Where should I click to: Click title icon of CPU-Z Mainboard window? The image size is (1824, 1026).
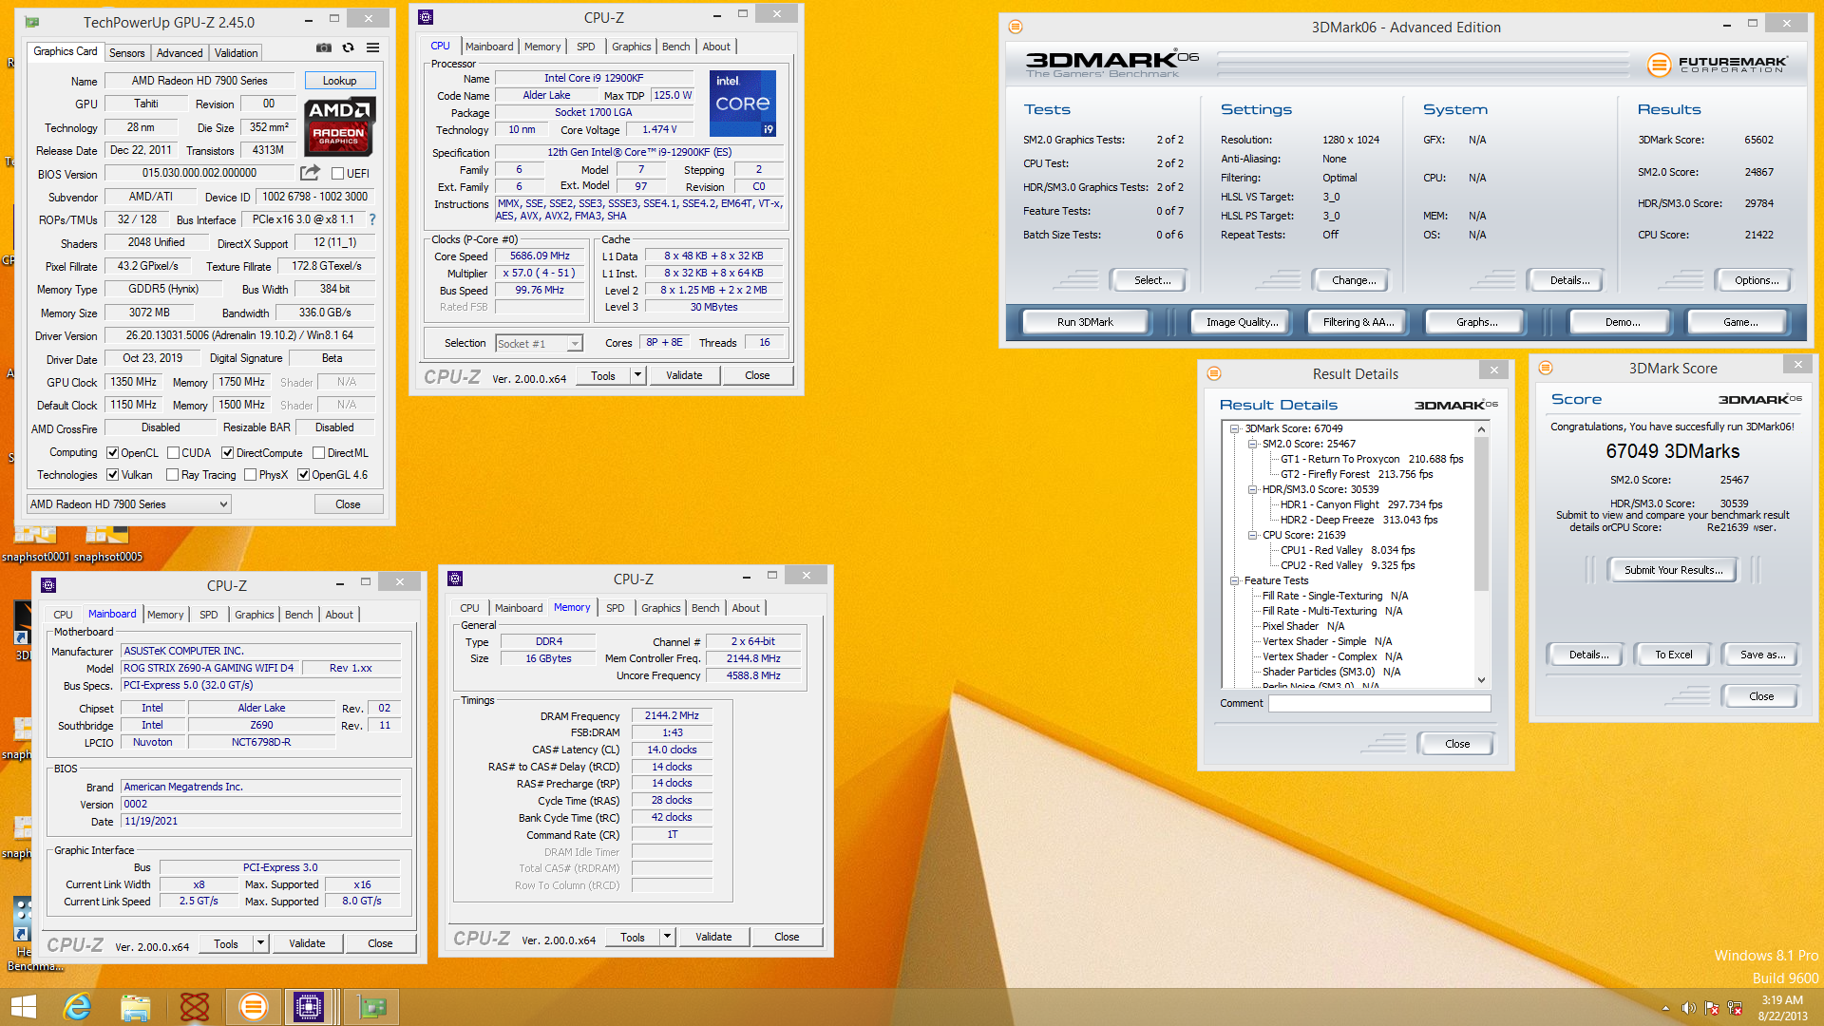click(x=48, y=585)
